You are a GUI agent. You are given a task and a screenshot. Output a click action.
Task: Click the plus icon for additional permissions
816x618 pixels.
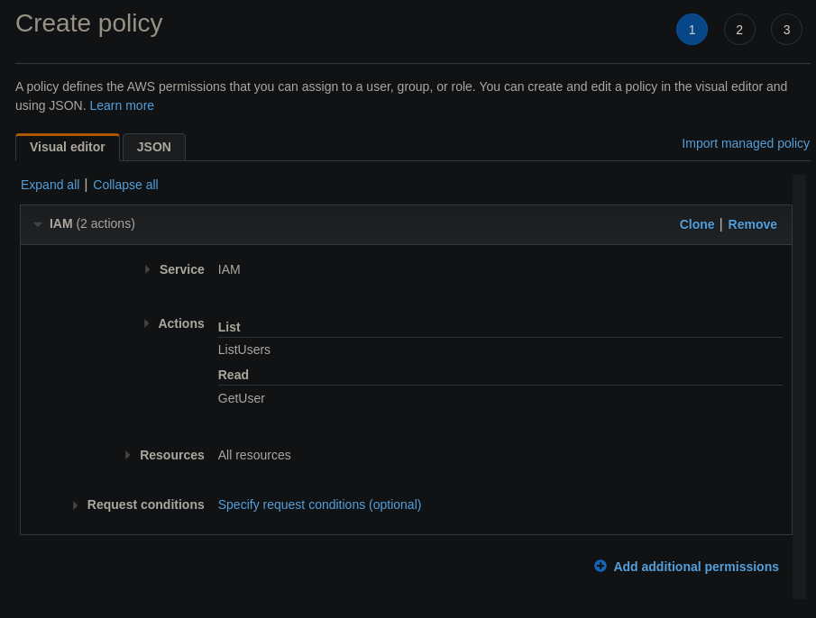coord(600,566)
